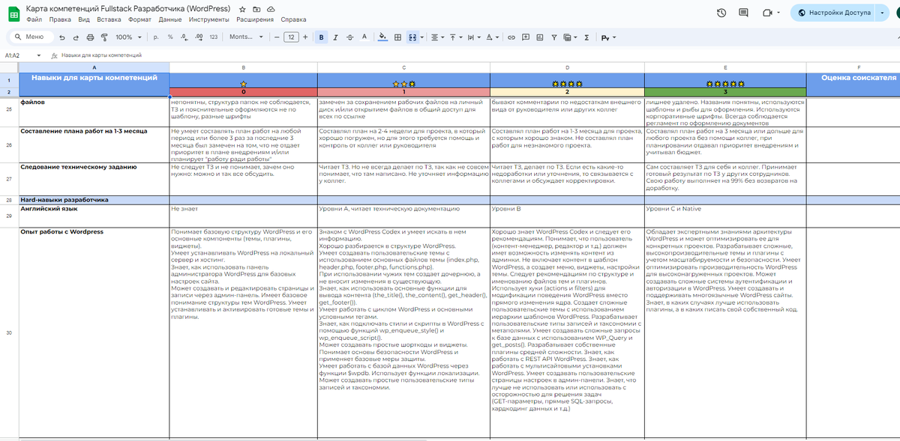900x441 pixels.
Task: Open horizontal align dropdown
Action: click(x=439, y=37)
